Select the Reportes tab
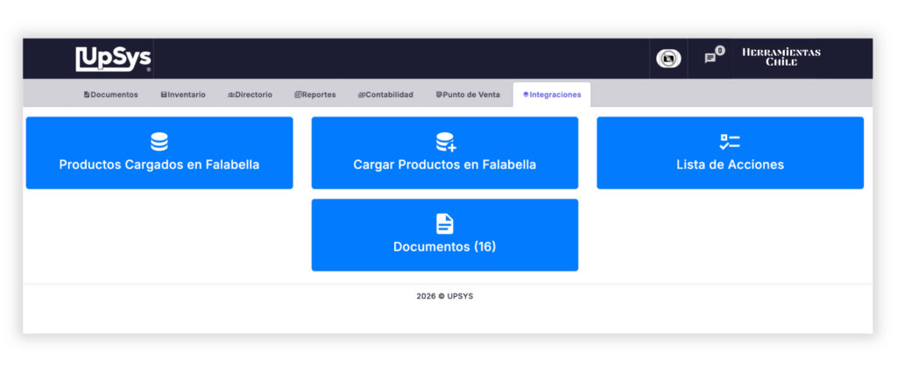Viewport: 897px width, 374px height. click(x=315, y=95)
